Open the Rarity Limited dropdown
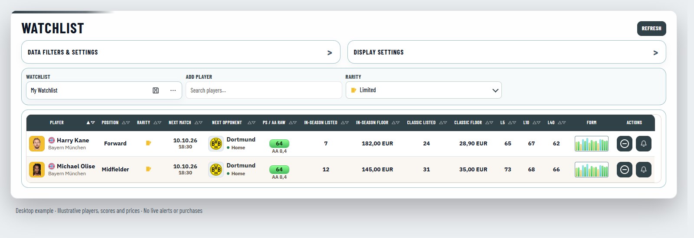The image size is (694, 238). [423, 90]
